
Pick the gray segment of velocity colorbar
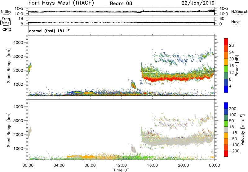(226, 130)
